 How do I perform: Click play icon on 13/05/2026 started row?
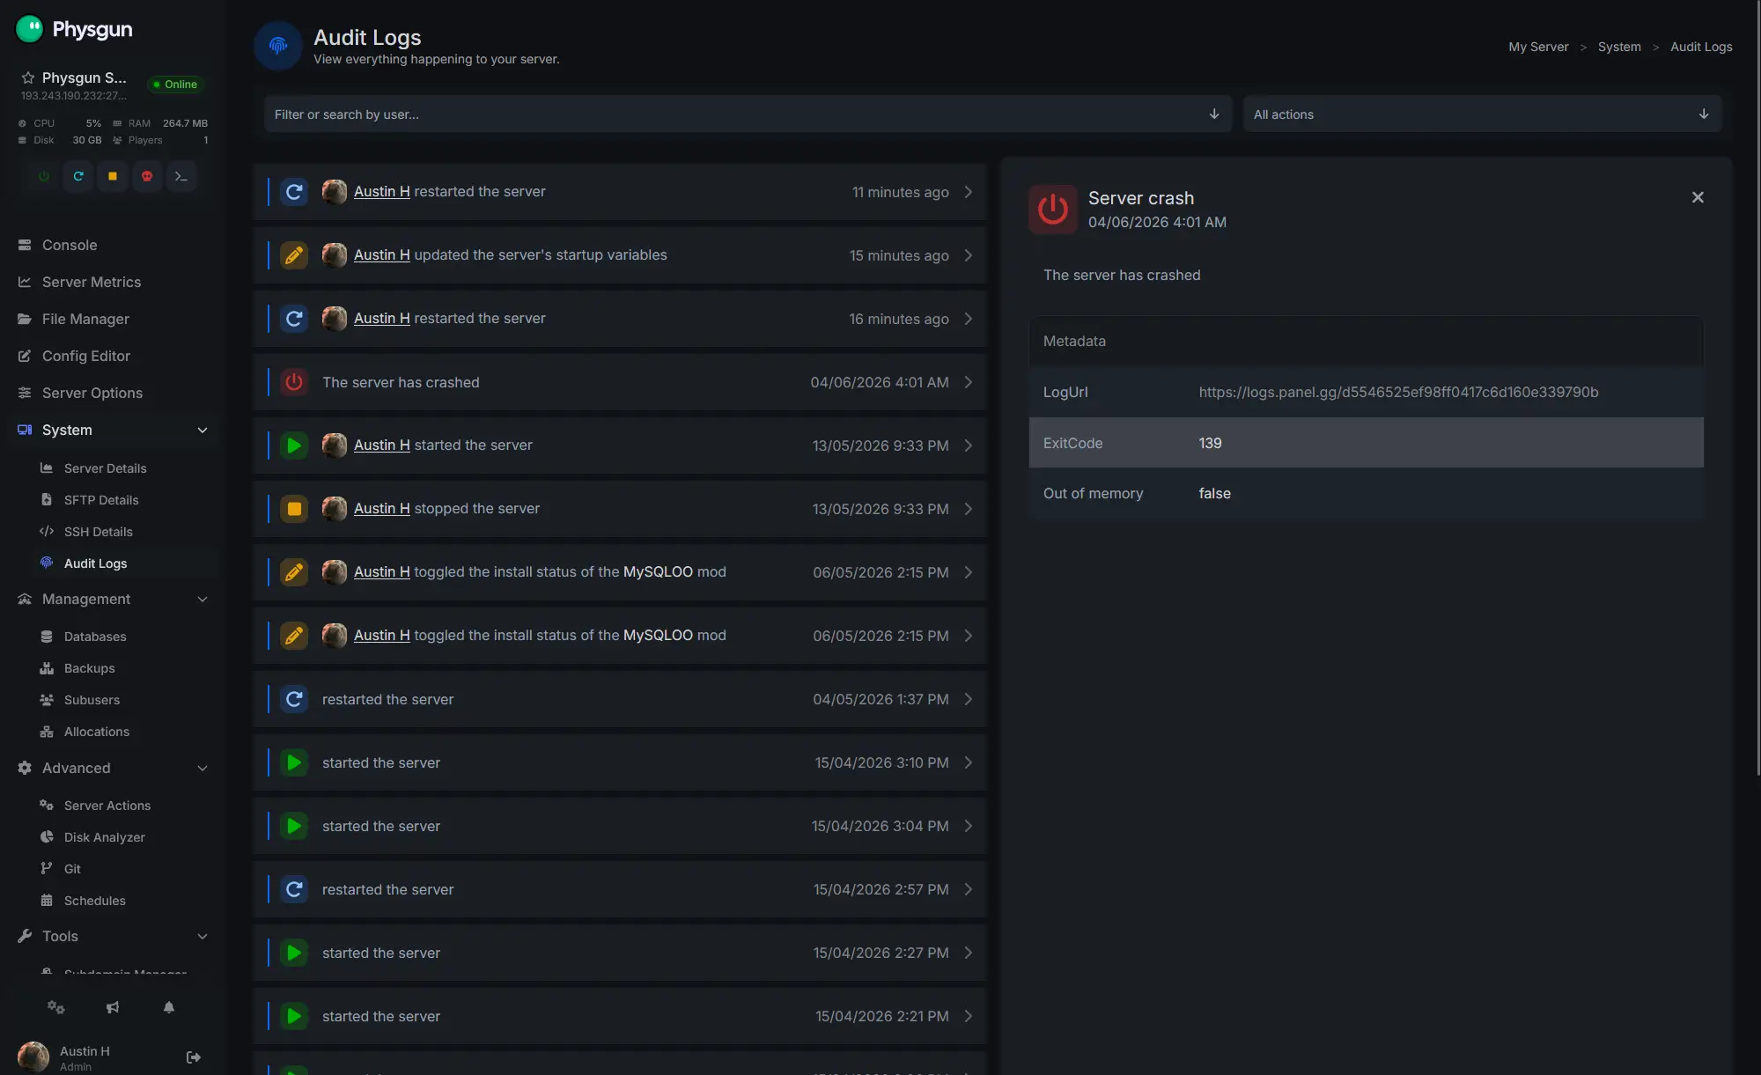tap(294, 445)
